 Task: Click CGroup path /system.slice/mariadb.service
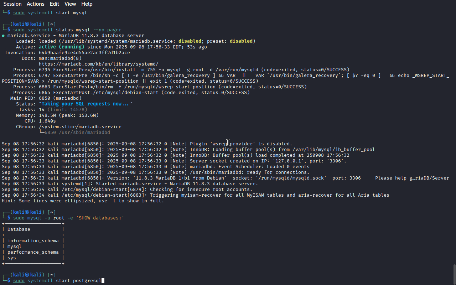(80, 126)
